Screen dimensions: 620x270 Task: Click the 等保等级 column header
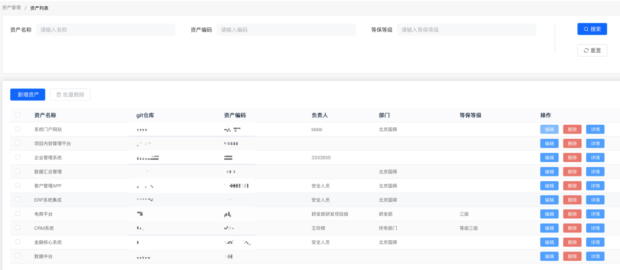point(470,116)
